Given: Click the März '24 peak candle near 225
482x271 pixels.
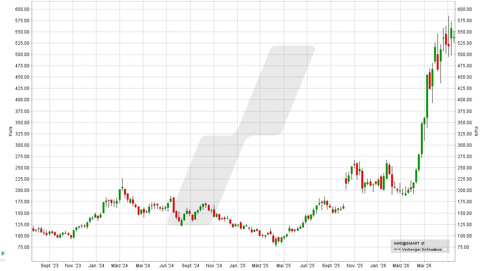Looking at the screenshot, I should [122, 187].
